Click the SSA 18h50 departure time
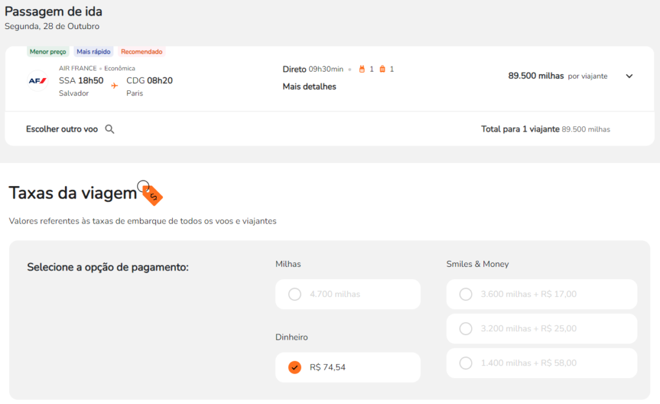 [x=81, y=81]
